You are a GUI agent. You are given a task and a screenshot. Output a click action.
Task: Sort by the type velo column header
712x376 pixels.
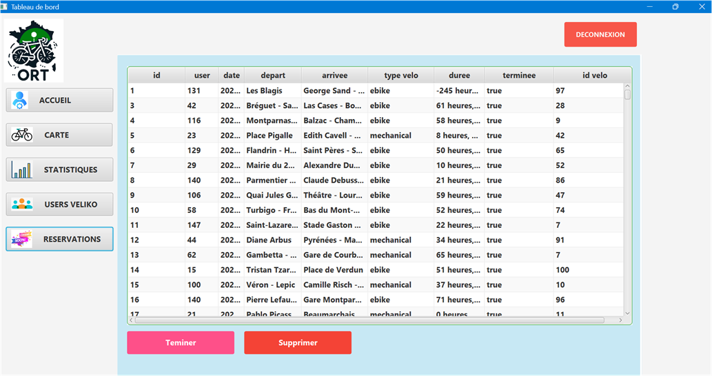400,75
